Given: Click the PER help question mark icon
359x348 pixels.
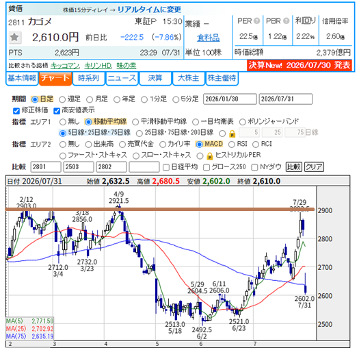Looking at the screenshot, I should coord(257,21).
